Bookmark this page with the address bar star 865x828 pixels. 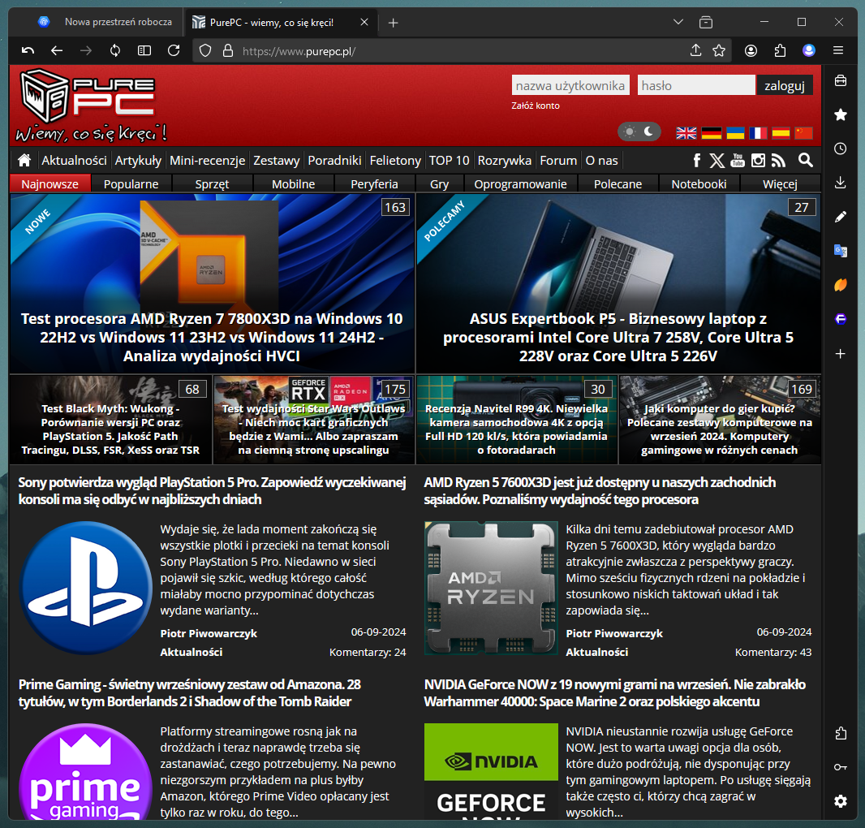point(719,50)
